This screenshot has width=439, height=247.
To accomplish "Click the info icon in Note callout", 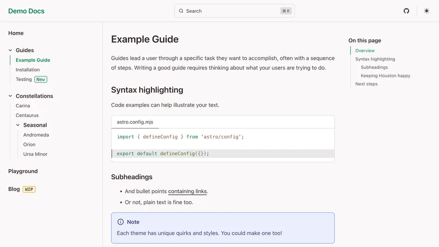I will [x=121, y=222].
